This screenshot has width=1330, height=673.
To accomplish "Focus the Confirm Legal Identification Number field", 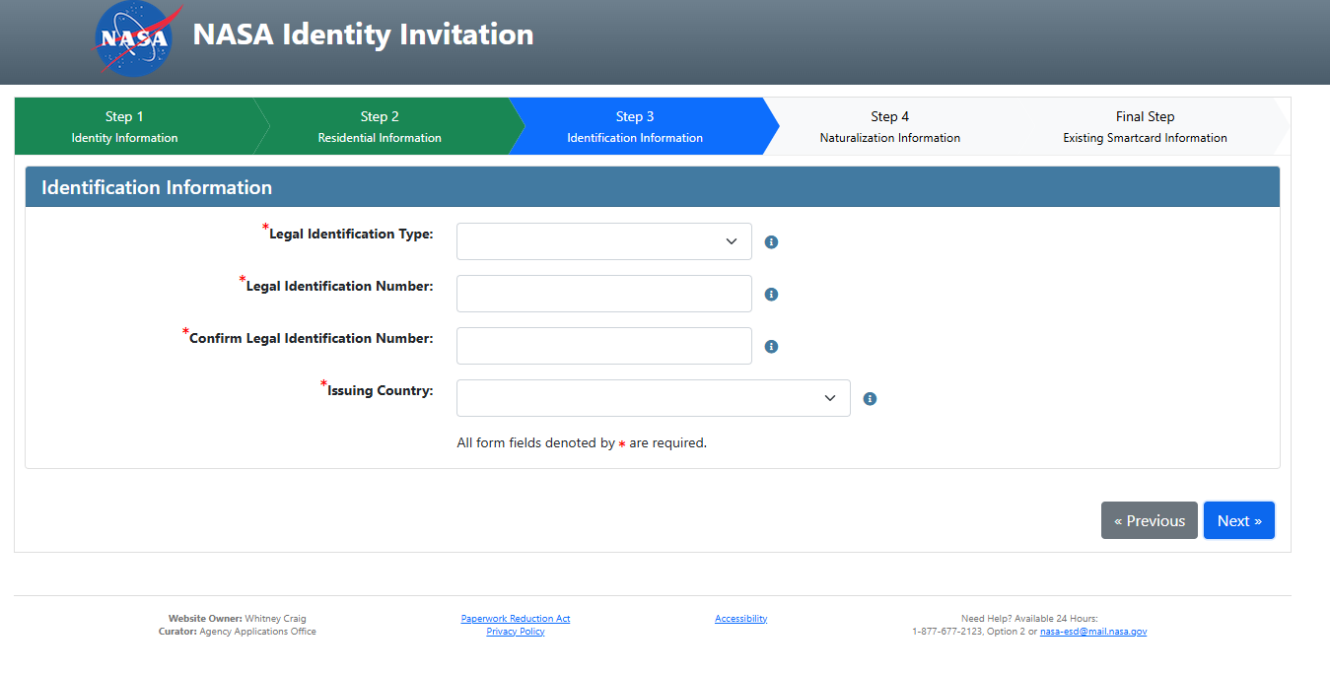I will pyautogui.click(x=604, y=346).
